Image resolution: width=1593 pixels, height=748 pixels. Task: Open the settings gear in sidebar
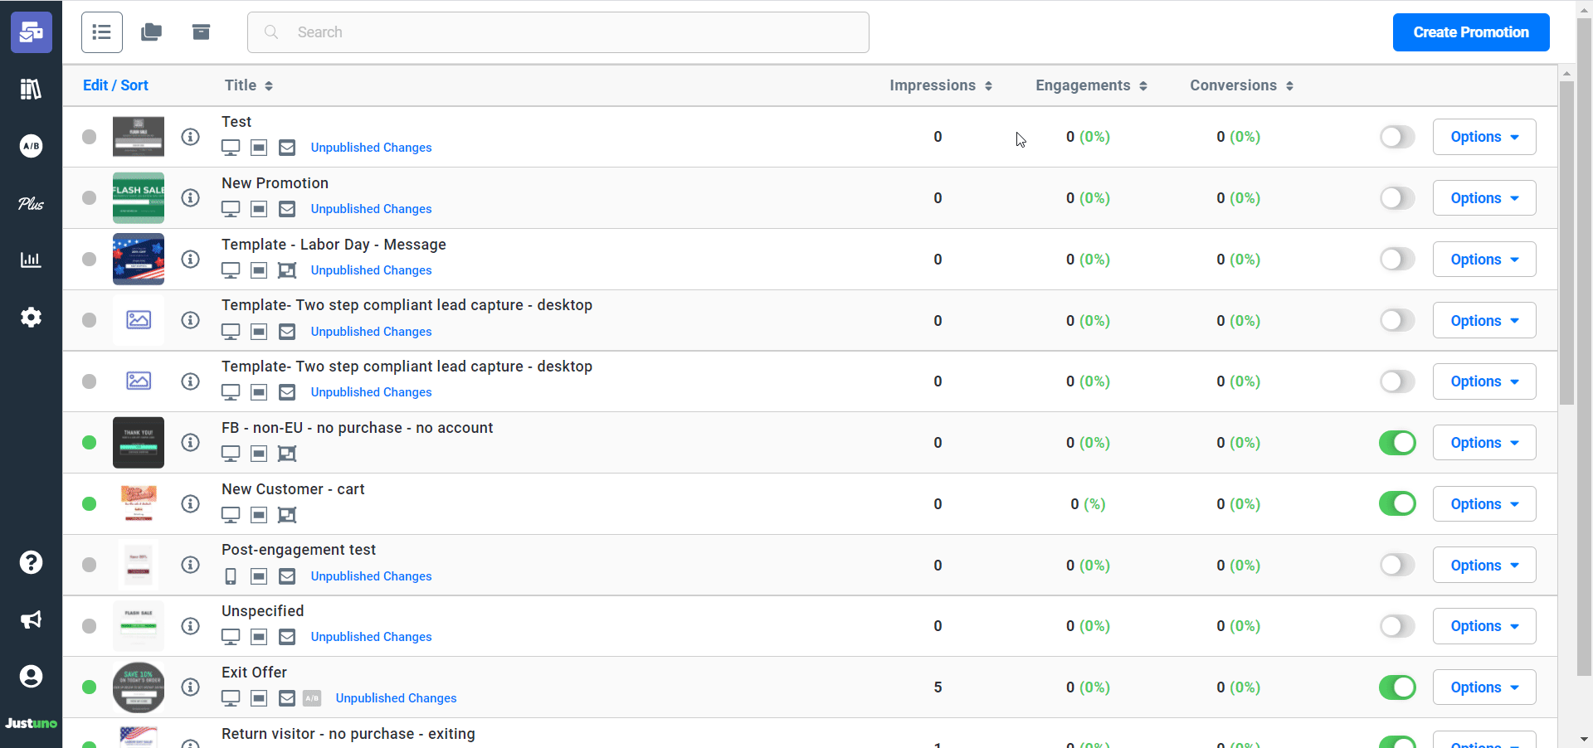31,317
